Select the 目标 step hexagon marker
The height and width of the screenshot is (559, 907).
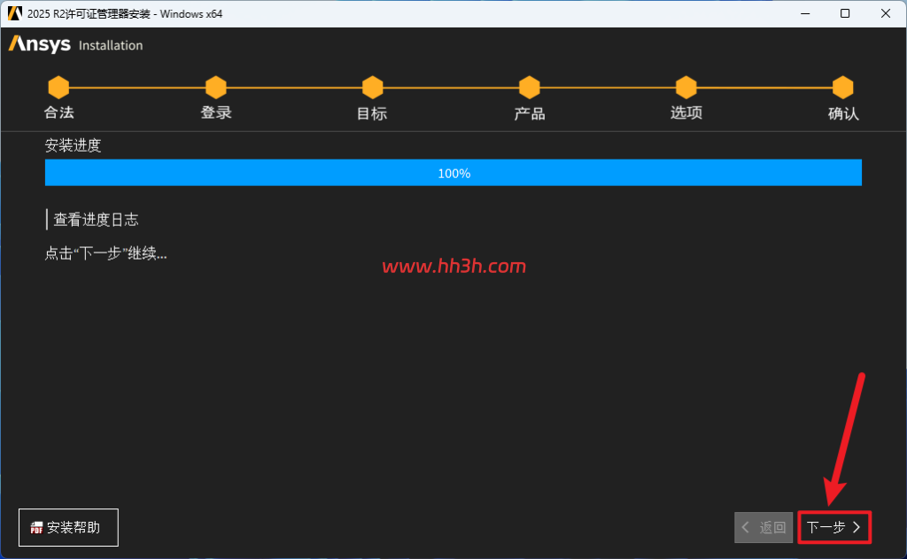pos(373,88)
